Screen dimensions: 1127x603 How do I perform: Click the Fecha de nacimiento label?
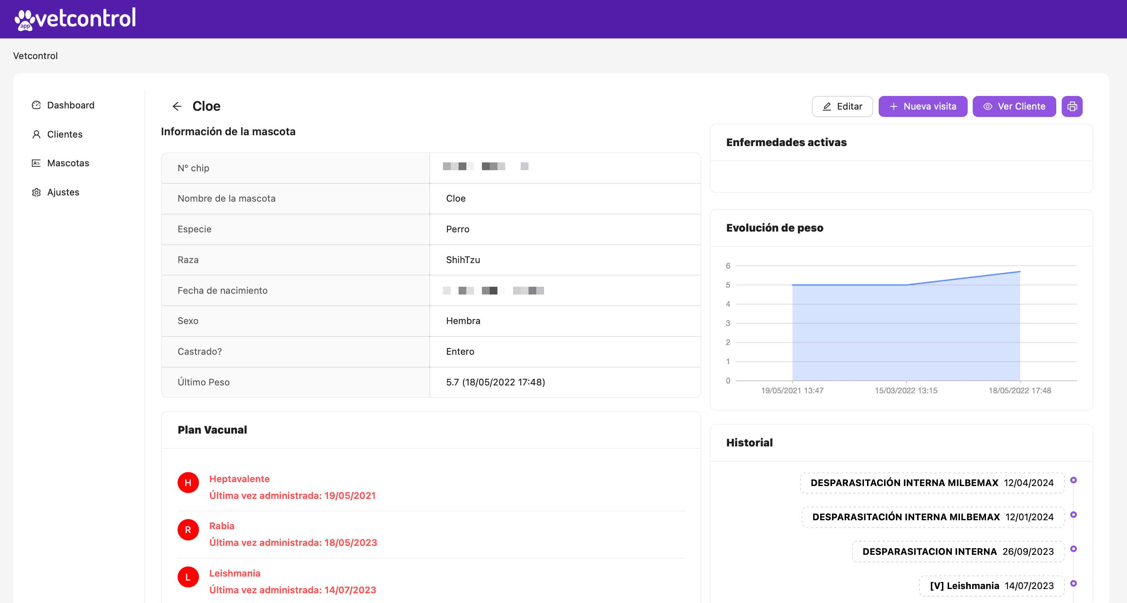222,290
